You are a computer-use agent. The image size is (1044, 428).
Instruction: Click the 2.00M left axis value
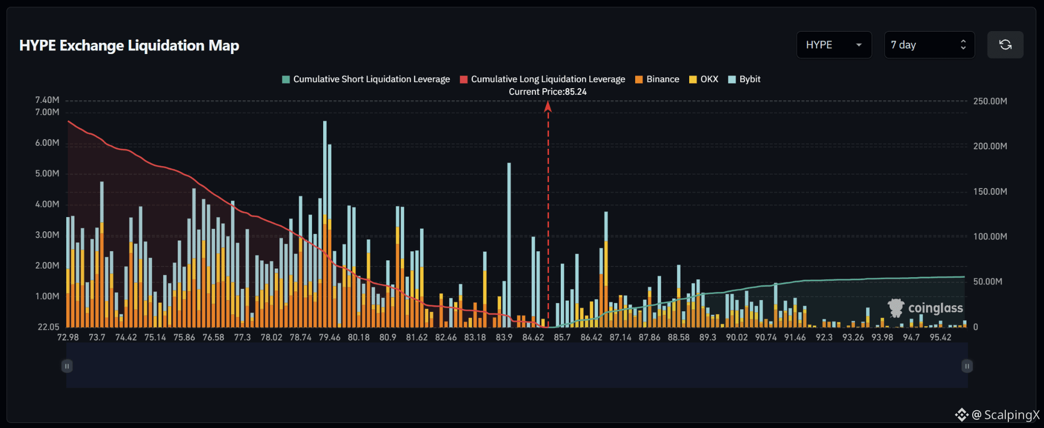47,265
